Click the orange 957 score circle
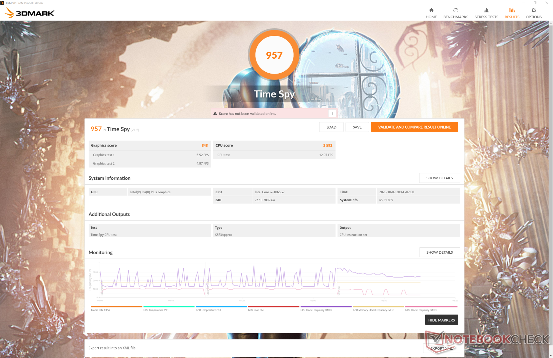The height and width of the screenshot is (358, 553). pyautogui.click(x=274, y=55)
